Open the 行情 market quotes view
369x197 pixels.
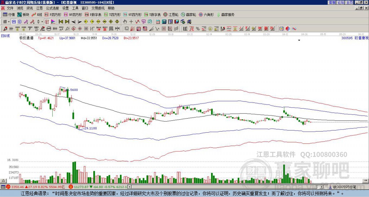coord(9,14)
